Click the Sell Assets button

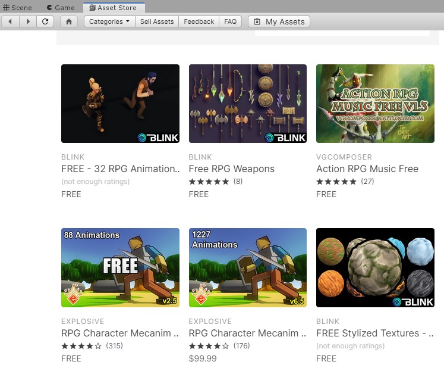[x=157, y=21]
